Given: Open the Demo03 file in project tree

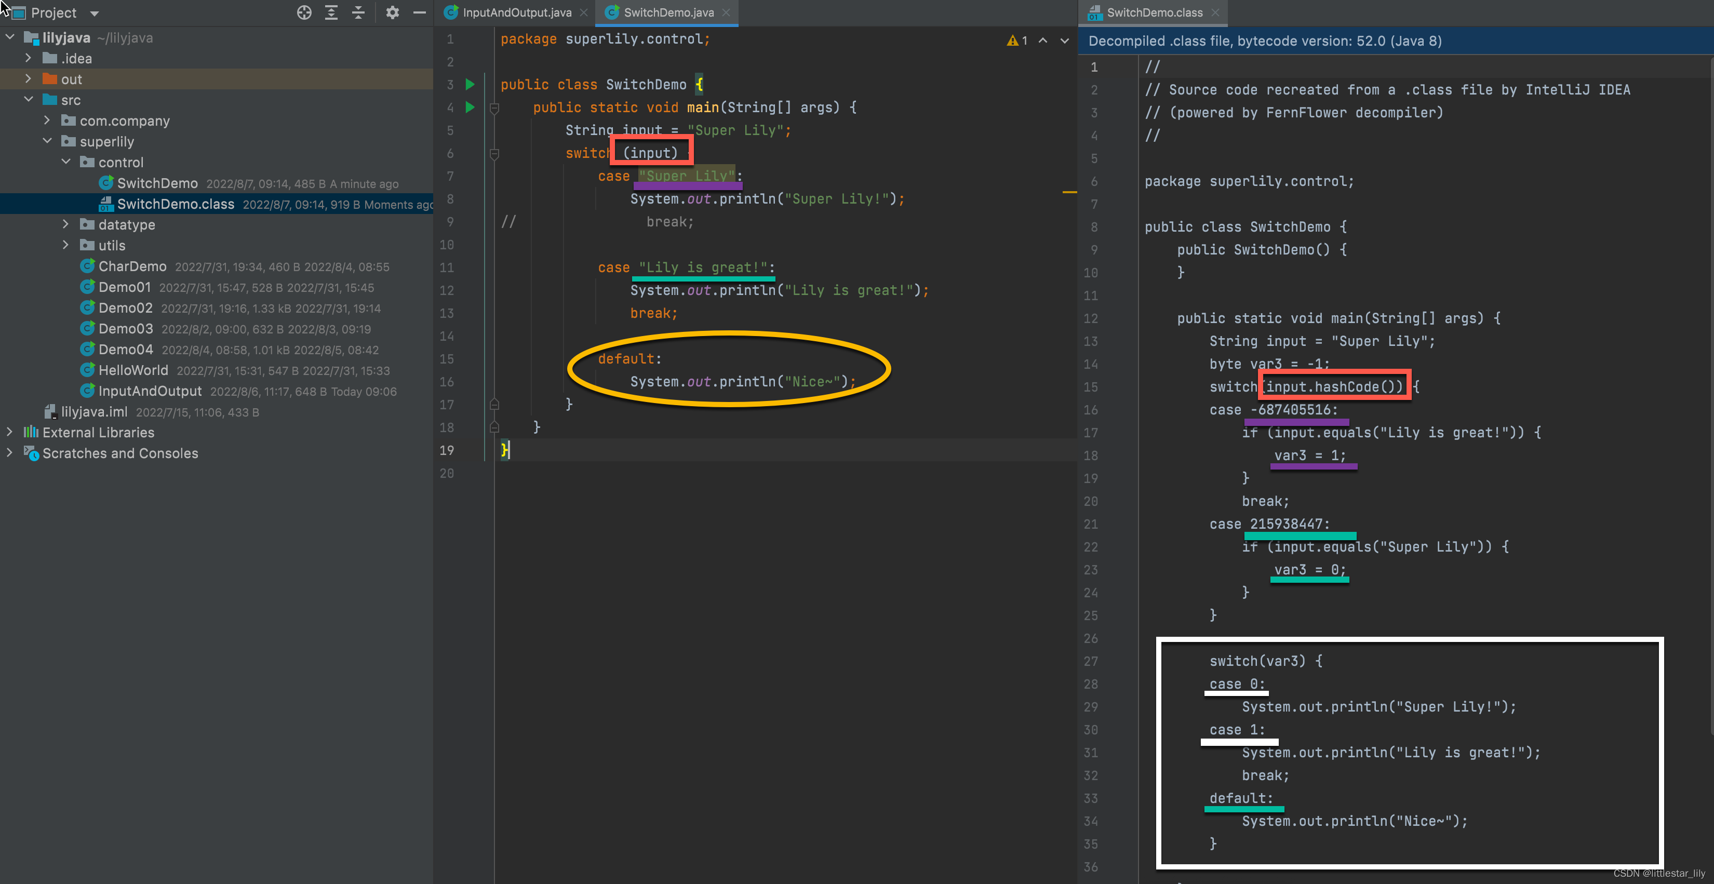Looking at the screenshot, I should coord(126,329).
